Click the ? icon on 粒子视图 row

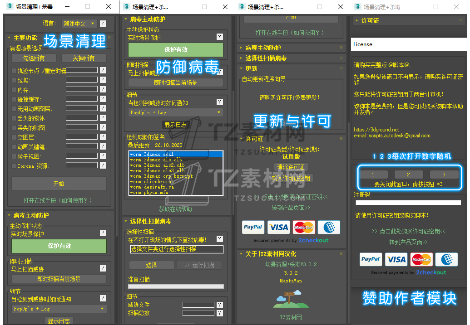[x=103, y=156]
